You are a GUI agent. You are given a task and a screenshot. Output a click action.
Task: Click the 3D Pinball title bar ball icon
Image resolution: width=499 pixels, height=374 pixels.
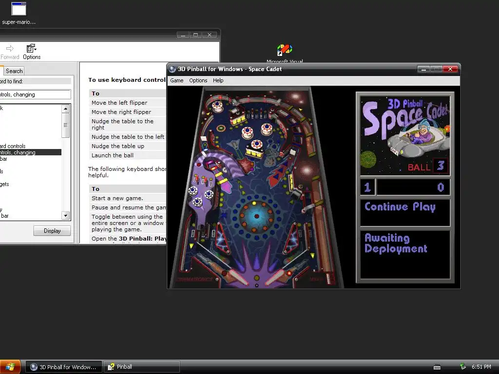(x=172, y=69)
